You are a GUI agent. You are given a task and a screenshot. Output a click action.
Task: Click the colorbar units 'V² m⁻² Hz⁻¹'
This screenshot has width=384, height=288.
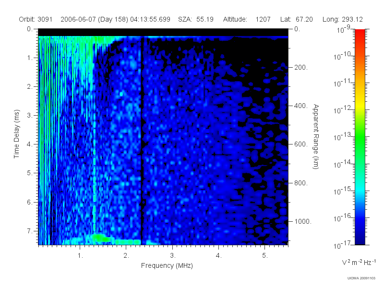tap(359, 262)
